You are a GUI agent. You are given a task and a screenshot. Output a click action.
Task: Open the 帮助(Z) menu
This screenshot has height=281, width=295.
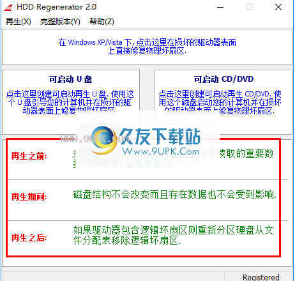102,22
